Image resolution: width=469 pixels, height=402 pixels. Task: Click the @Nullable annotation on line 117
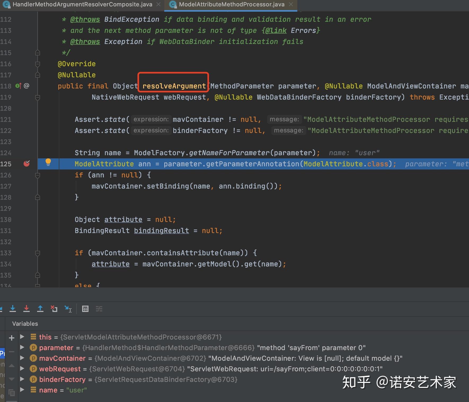click(77, 75)
